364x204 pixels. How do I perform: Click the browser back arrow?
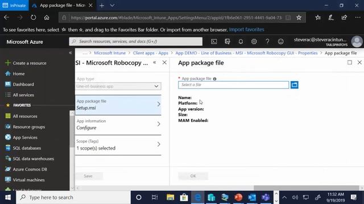point(6,18)
